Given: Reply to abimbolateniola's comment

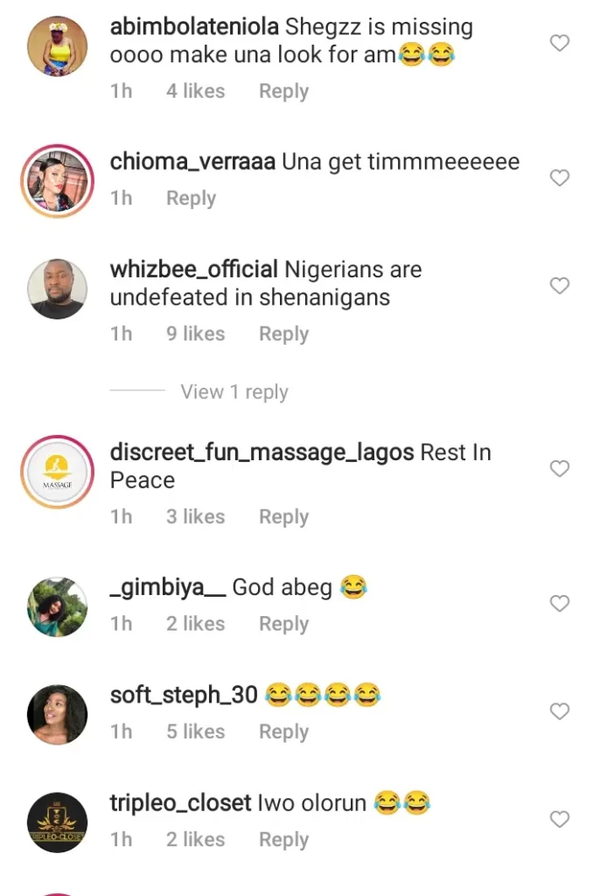Looking at the screenshot, I should coord(283,91).
